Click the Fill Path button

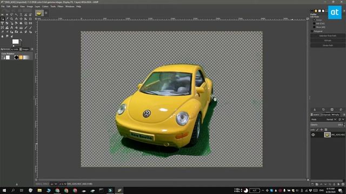click(x=328, y=40)
